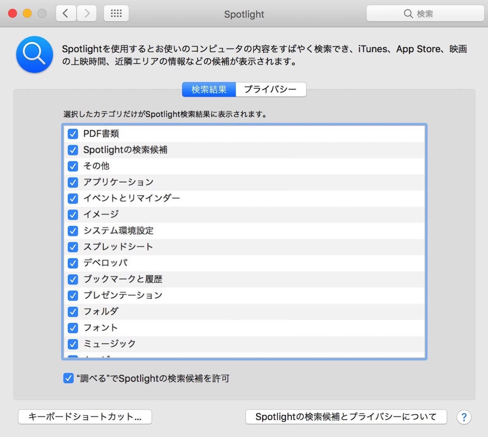
Task: Toggle “調べる”でSpotlightの検索候補を許可 checkbox
Action: 68,378
